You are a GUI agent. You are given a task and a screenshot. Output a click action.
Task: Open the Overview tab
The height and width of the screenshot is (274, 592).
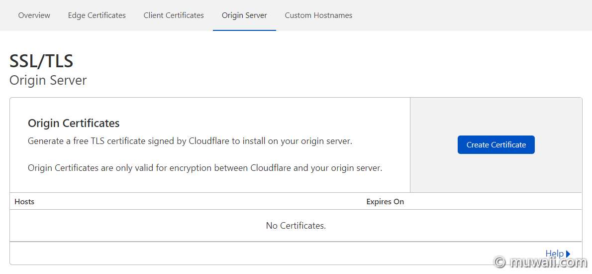34,15
